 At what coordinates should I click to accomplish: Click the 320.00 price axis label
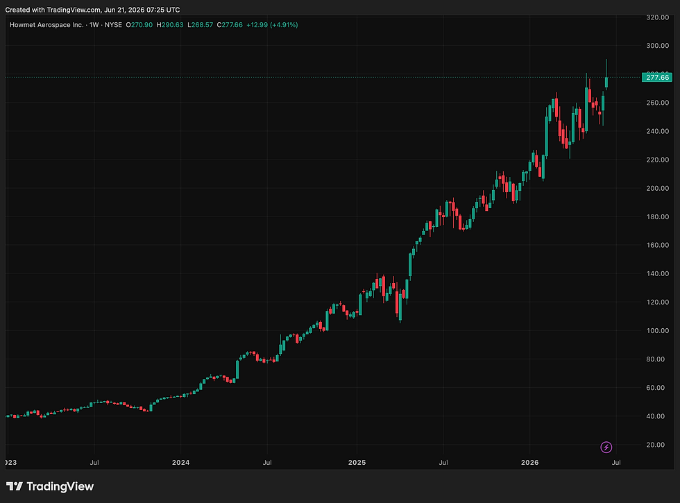coord(658,17)
